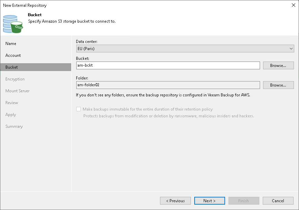Screen dimensions: 299x210
Task: Cancel the repository wizard
Action: point(278,201)
